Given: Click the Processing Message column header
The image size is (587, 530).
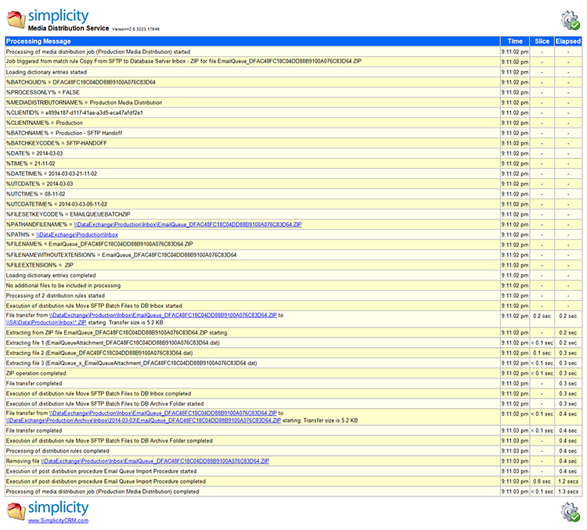Looking at the screenshot, I should tap(252, 41).
